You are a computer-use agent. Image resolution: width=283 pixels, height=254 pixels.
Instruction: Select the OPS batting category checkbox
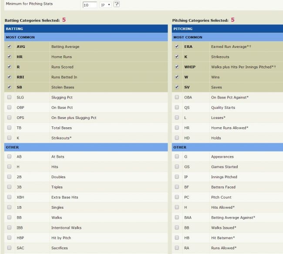click(9, 118)
